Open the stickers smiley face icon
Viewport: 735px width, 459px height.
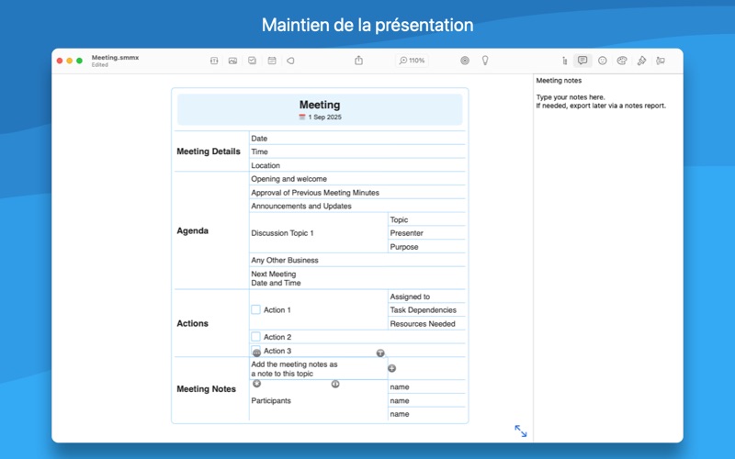coord(603,61)
